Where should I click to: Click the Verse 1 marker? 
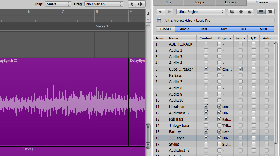pyautogui.click(x=102, y=26)
